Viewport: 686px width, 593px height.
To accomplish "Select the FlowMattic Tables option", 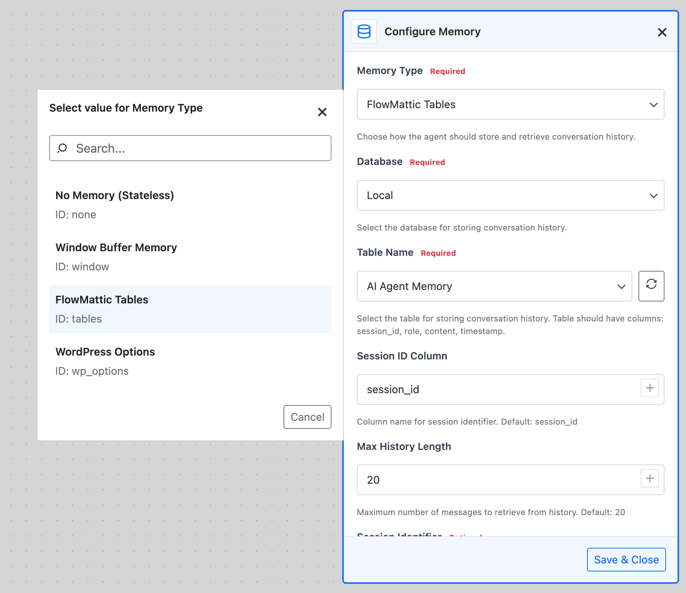I will point(190,309).
